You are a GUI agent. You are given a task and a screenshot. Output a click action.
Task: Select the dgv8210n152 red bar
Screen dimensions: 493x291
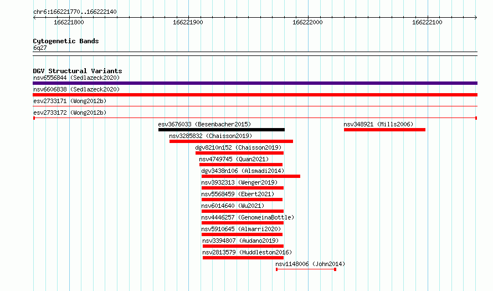point(240,153)
